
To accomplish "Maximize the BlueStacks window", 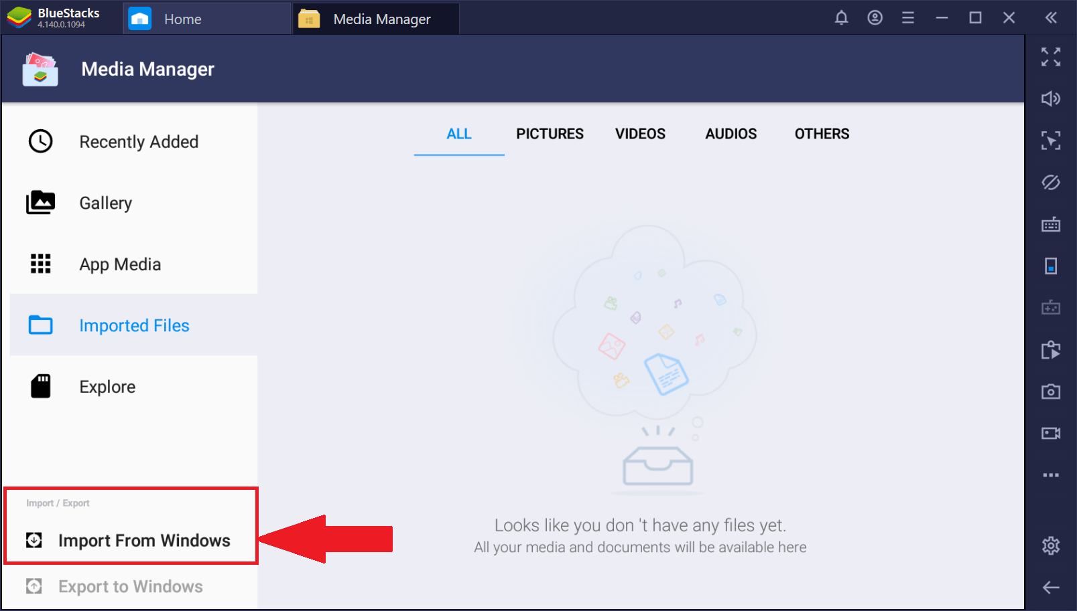I will (x=975, y=18).
